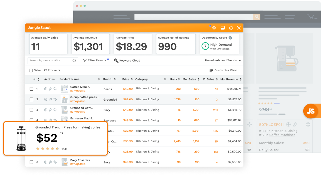Click search button in browser window
Viewport: 332px width, 176px height.
pos(257,17)
